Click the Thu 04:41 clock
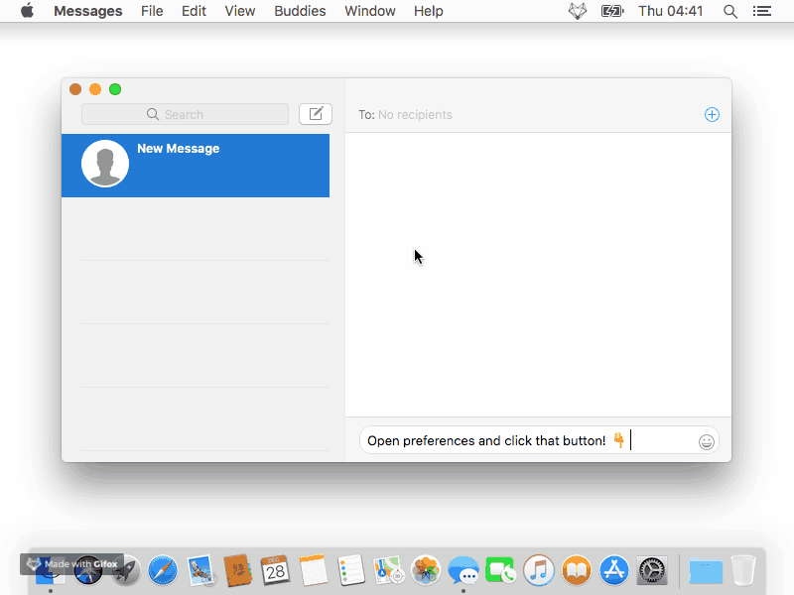 671,11
